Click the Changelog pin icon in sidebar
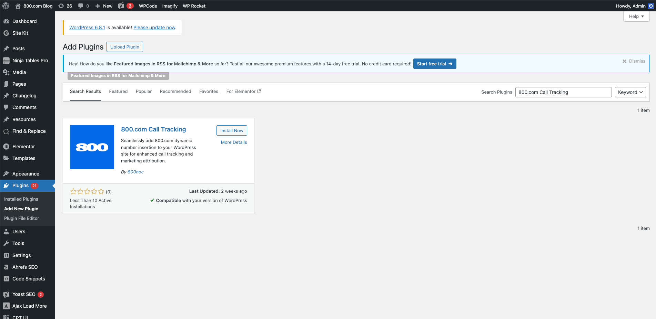 coord(6,96)
